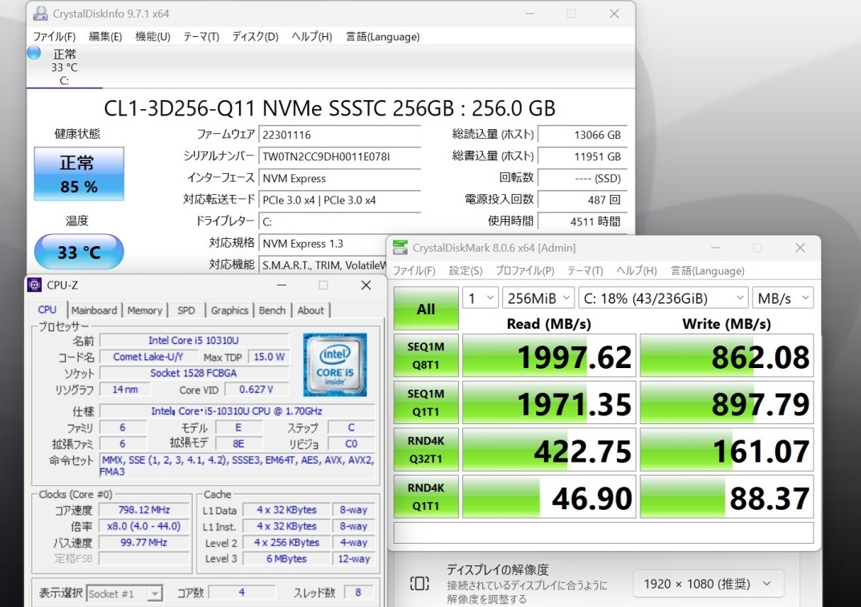Screen dimensions: 861x607
Task: Click the power-on count value 487 回
Action: point(582,200)
